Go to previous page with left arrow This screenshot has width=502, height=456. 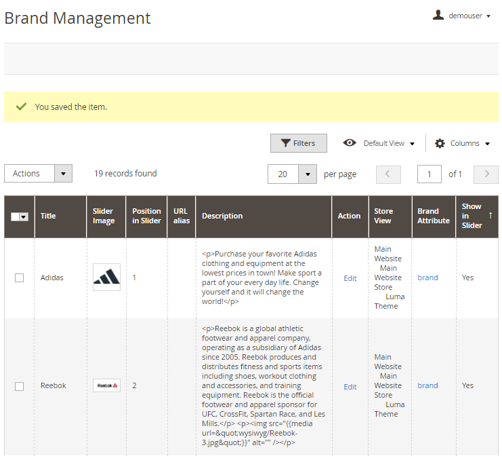(388, 174)
